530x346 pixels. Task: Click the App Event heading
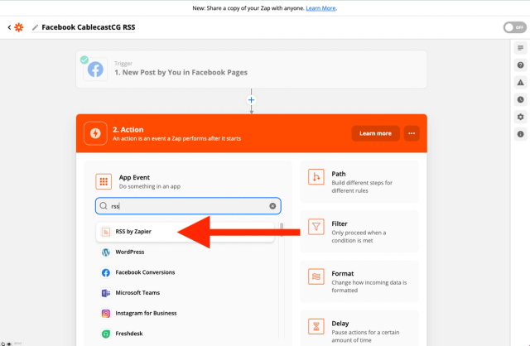(x=134, y=177)
